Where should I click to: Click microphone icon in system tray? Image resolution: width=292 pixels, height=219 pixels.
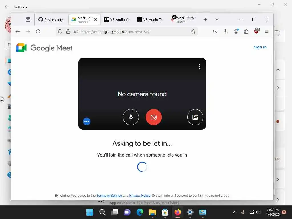coord(242,212)
